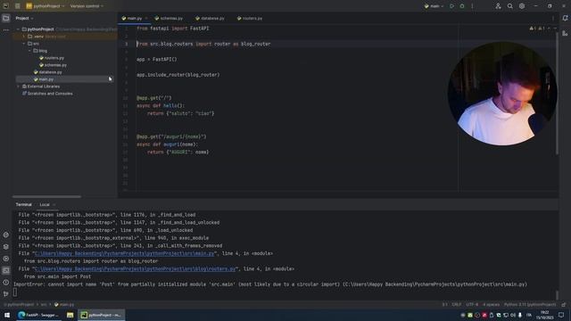Open more tool windows ellipsis in left stripe
The height and width of the screenshot is (321, 571).
pos(6,30)
